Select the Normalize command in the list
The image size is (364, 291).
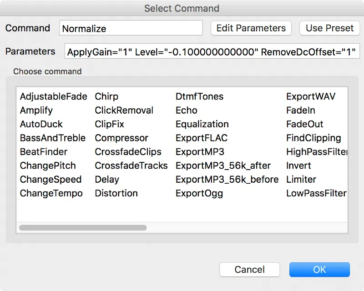[x=131, y=28]
